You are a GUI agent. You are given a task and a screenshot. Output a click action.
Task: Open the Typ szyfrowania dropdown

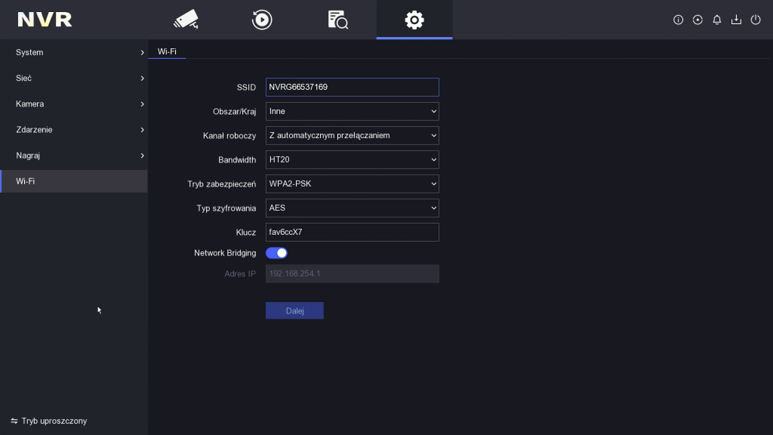[352, 208]
